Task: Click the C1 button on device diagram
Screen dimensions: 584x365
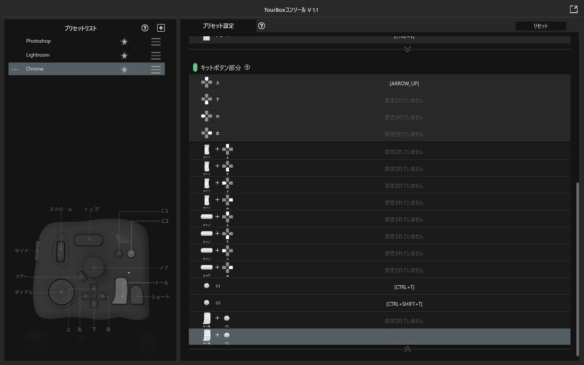Action: 119,253
